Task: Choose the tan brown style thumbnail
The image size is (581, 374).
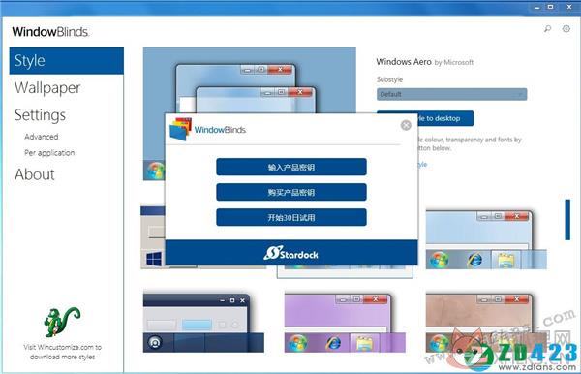Action: coord(485,323)
